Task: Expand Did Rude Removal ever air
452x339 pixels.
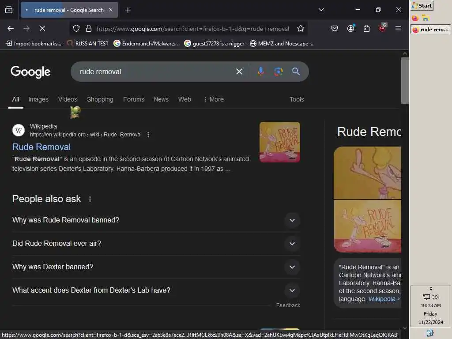Action: [x=156, y=244]
